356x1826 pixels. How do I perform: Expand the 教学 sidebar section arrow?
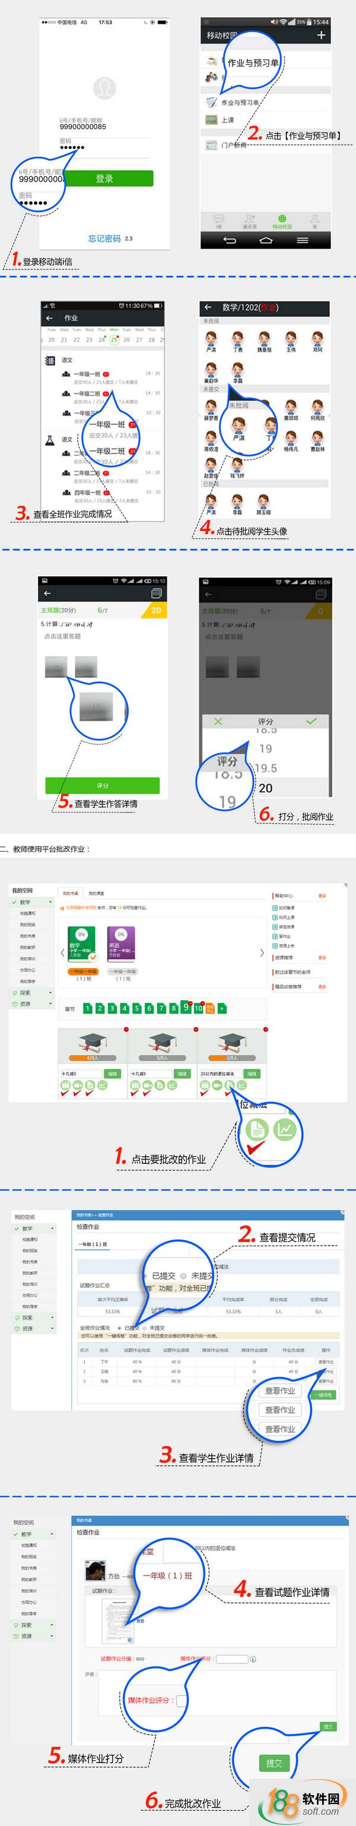coord(50,903)
